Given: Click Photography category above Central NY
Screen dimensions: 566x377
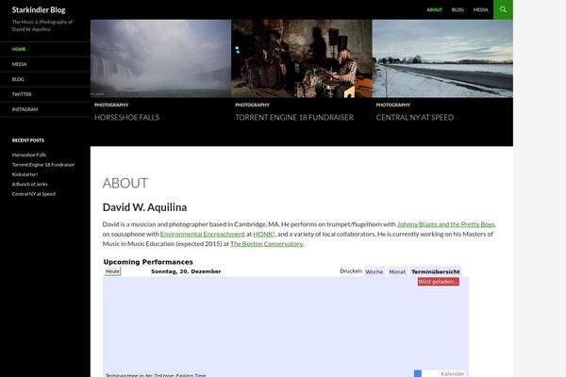Looking at the screenshot, I should click(393, 105).
